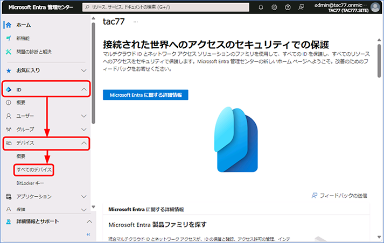The image size is (384, 243).
Task: Expand the 保護 chevron
Action: 84,210
